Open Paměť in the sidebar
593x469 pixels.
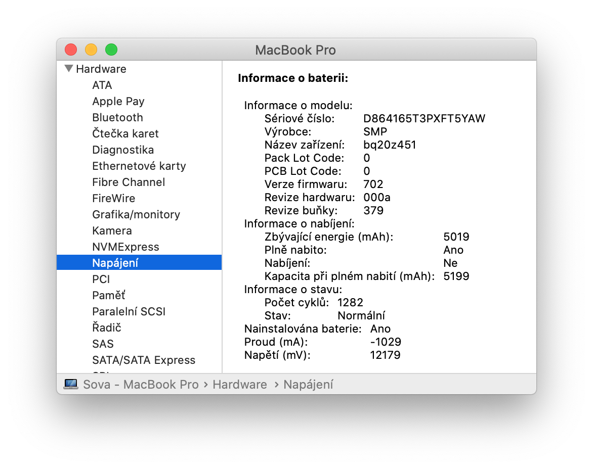(109, 295)
